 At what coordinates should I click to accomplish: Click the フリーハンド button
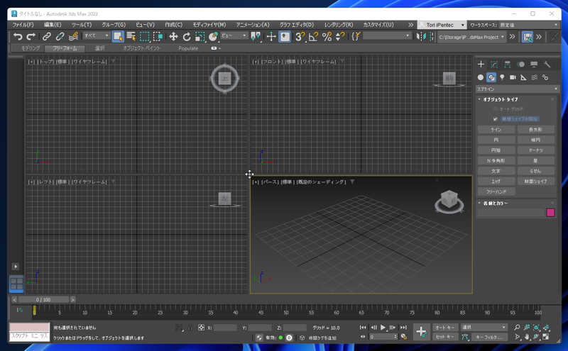point(496,191)
